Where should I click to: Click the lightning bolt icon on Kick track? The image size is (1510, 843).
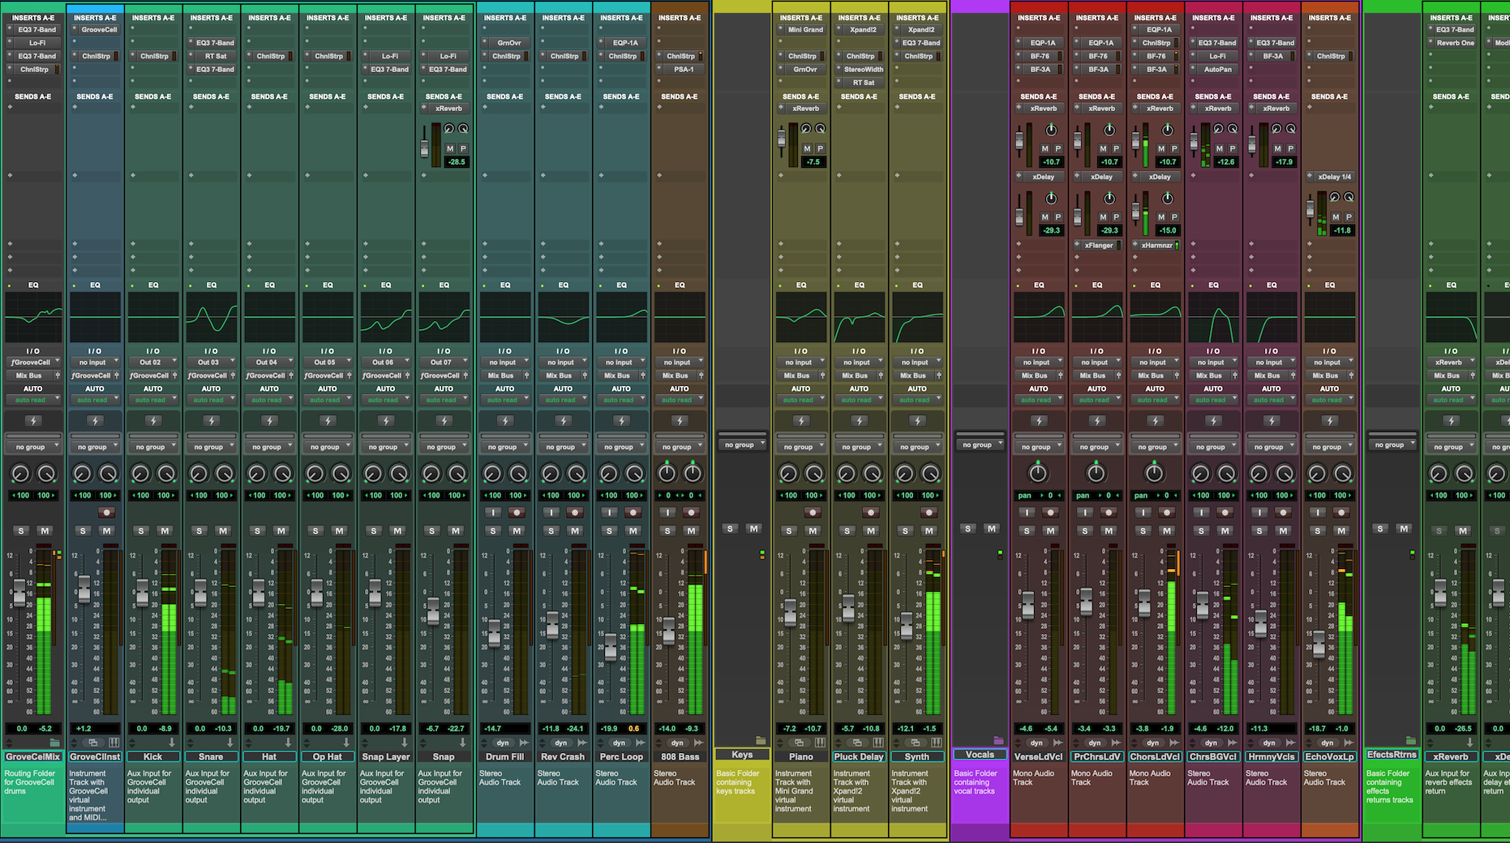[x=153, y=421]
